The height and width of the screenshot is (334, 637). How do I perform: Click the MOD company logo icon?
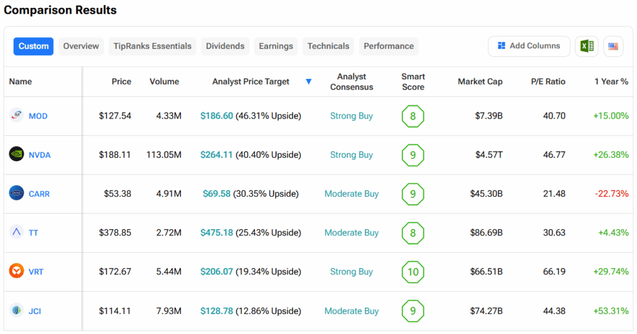click(17, 115)
